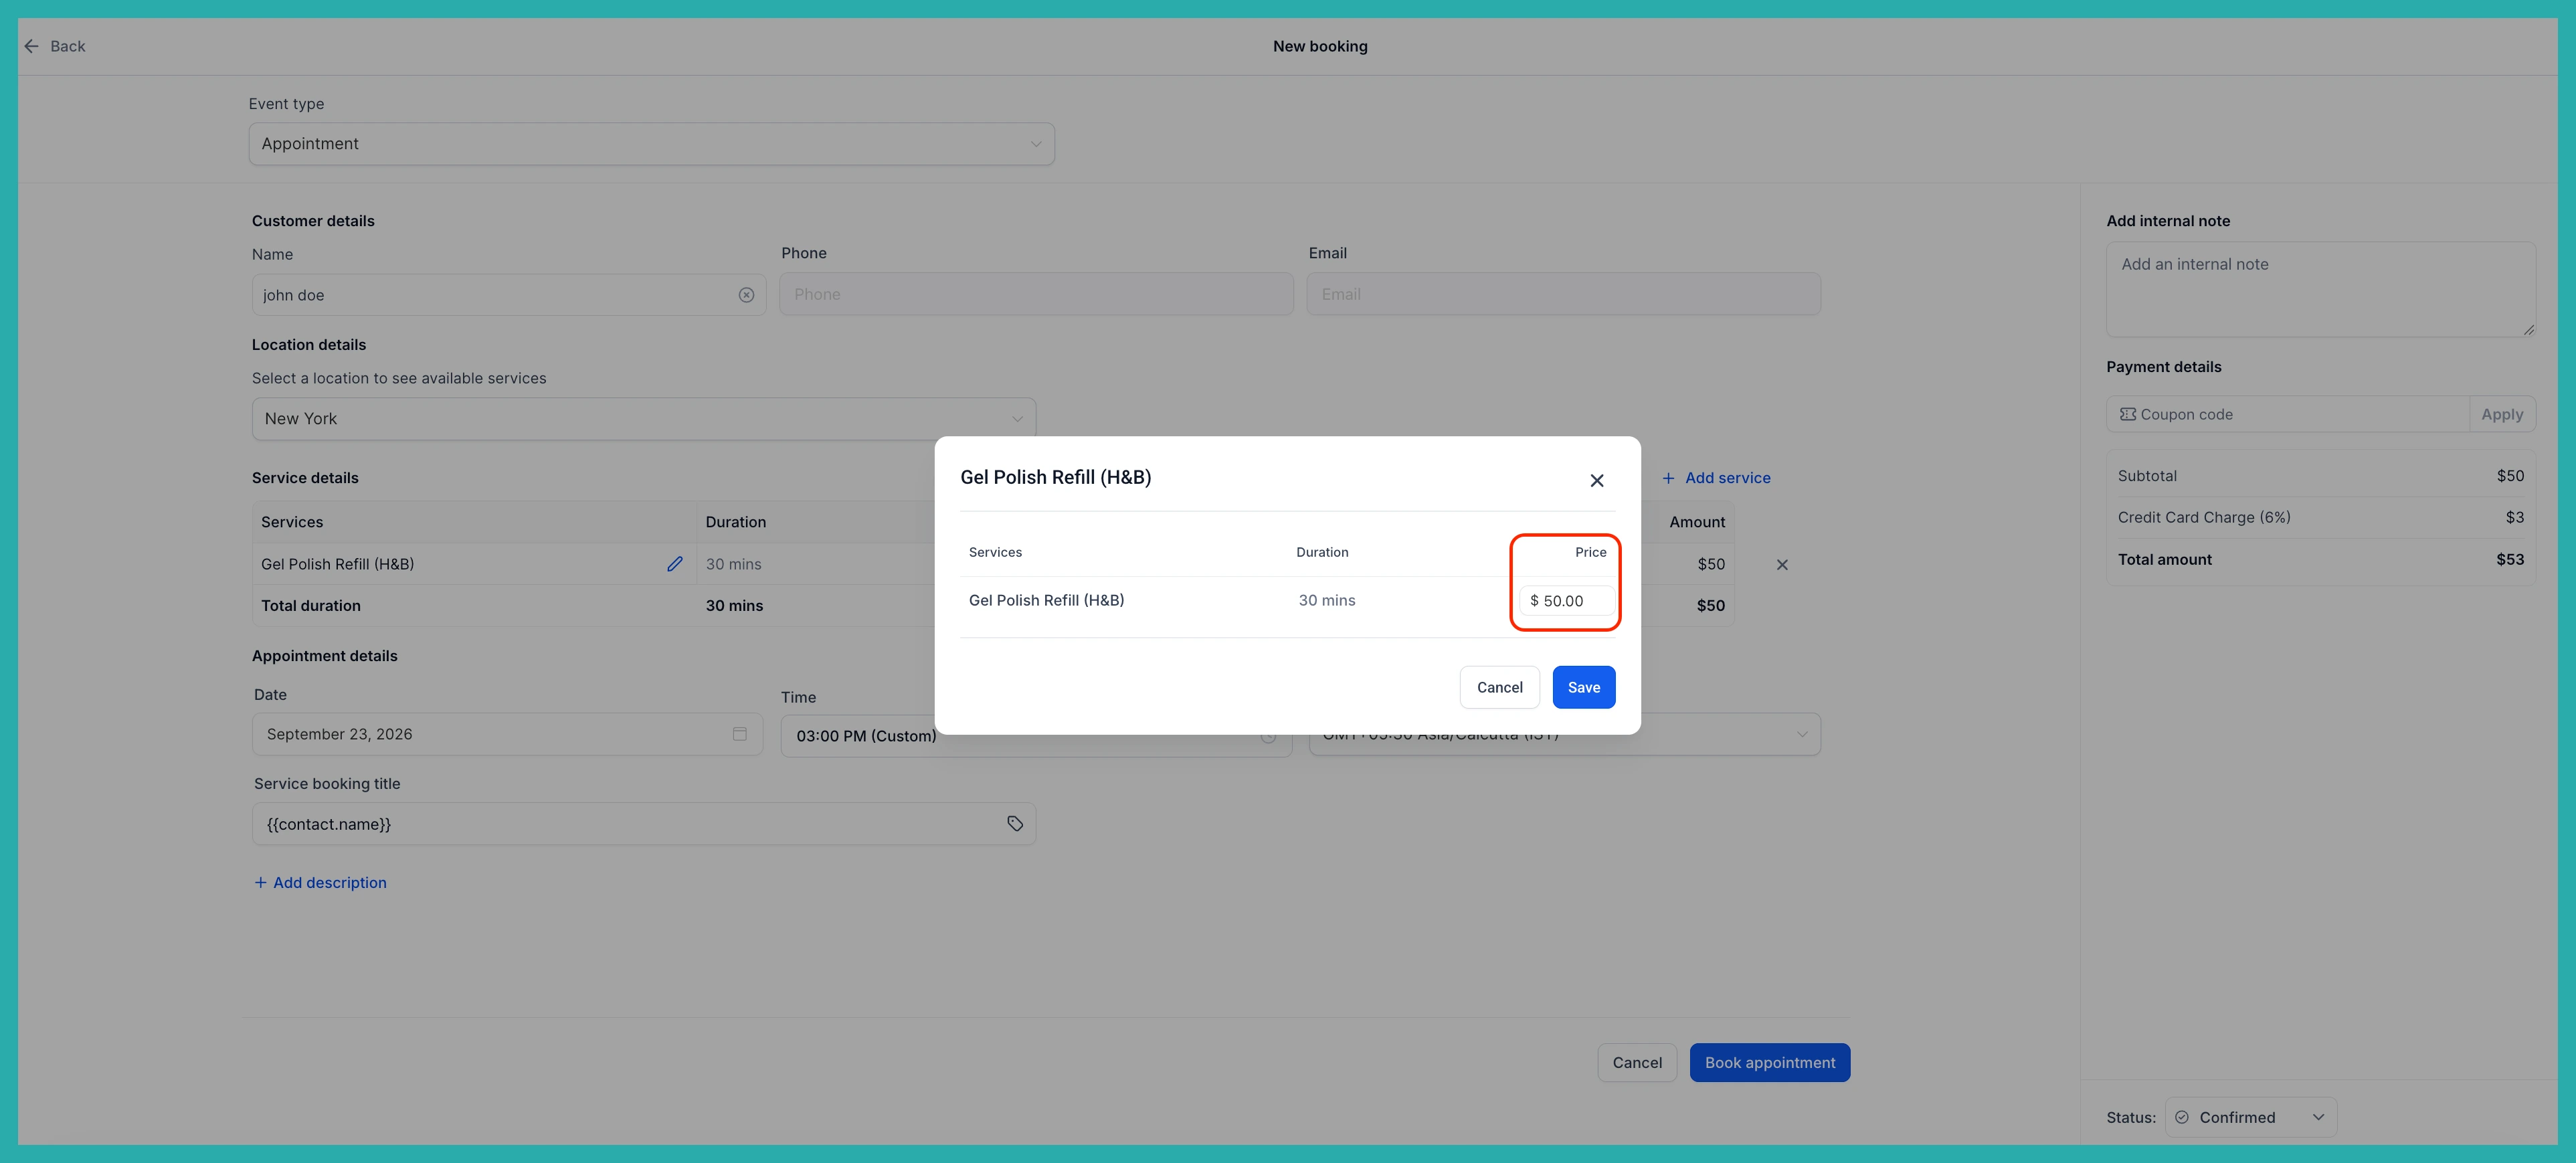2576x1163 pixels.
Task: Edit Gel Polish Refill service pencil icon
Action: (675, 564)
